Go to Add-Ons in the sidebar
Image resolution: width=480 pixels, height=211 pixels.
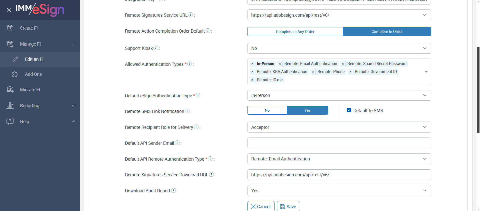33,74
